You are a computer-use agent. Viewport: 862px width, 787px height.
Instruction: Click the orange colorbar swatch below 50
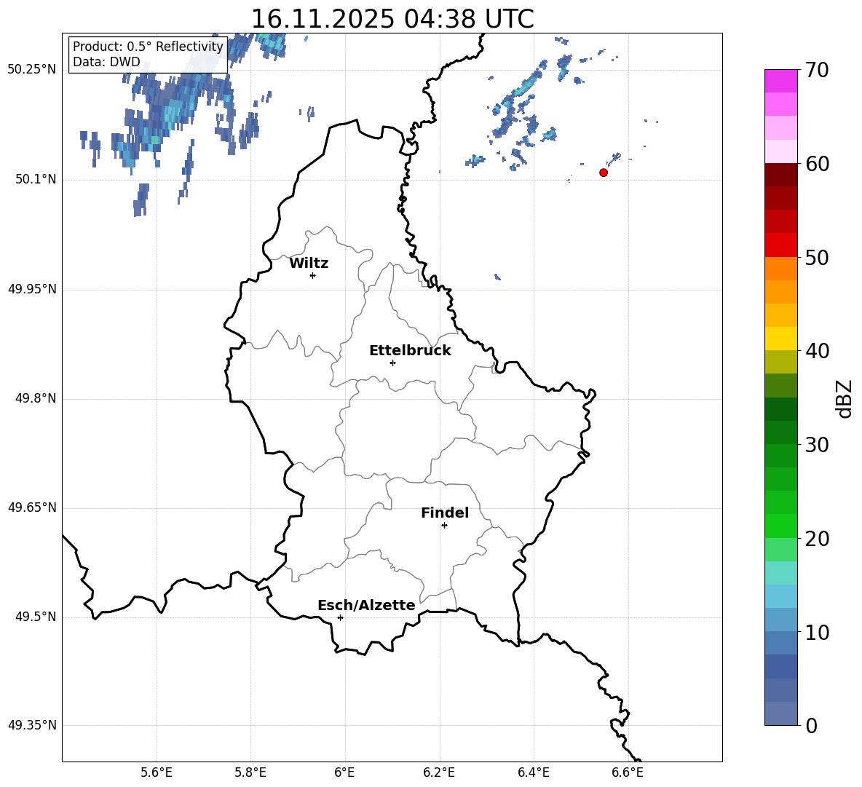pos(781,269)
